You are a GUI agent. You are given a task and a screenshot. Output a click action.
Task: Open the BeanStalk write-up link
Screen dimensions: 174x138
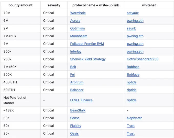click(x=78, y=110)
